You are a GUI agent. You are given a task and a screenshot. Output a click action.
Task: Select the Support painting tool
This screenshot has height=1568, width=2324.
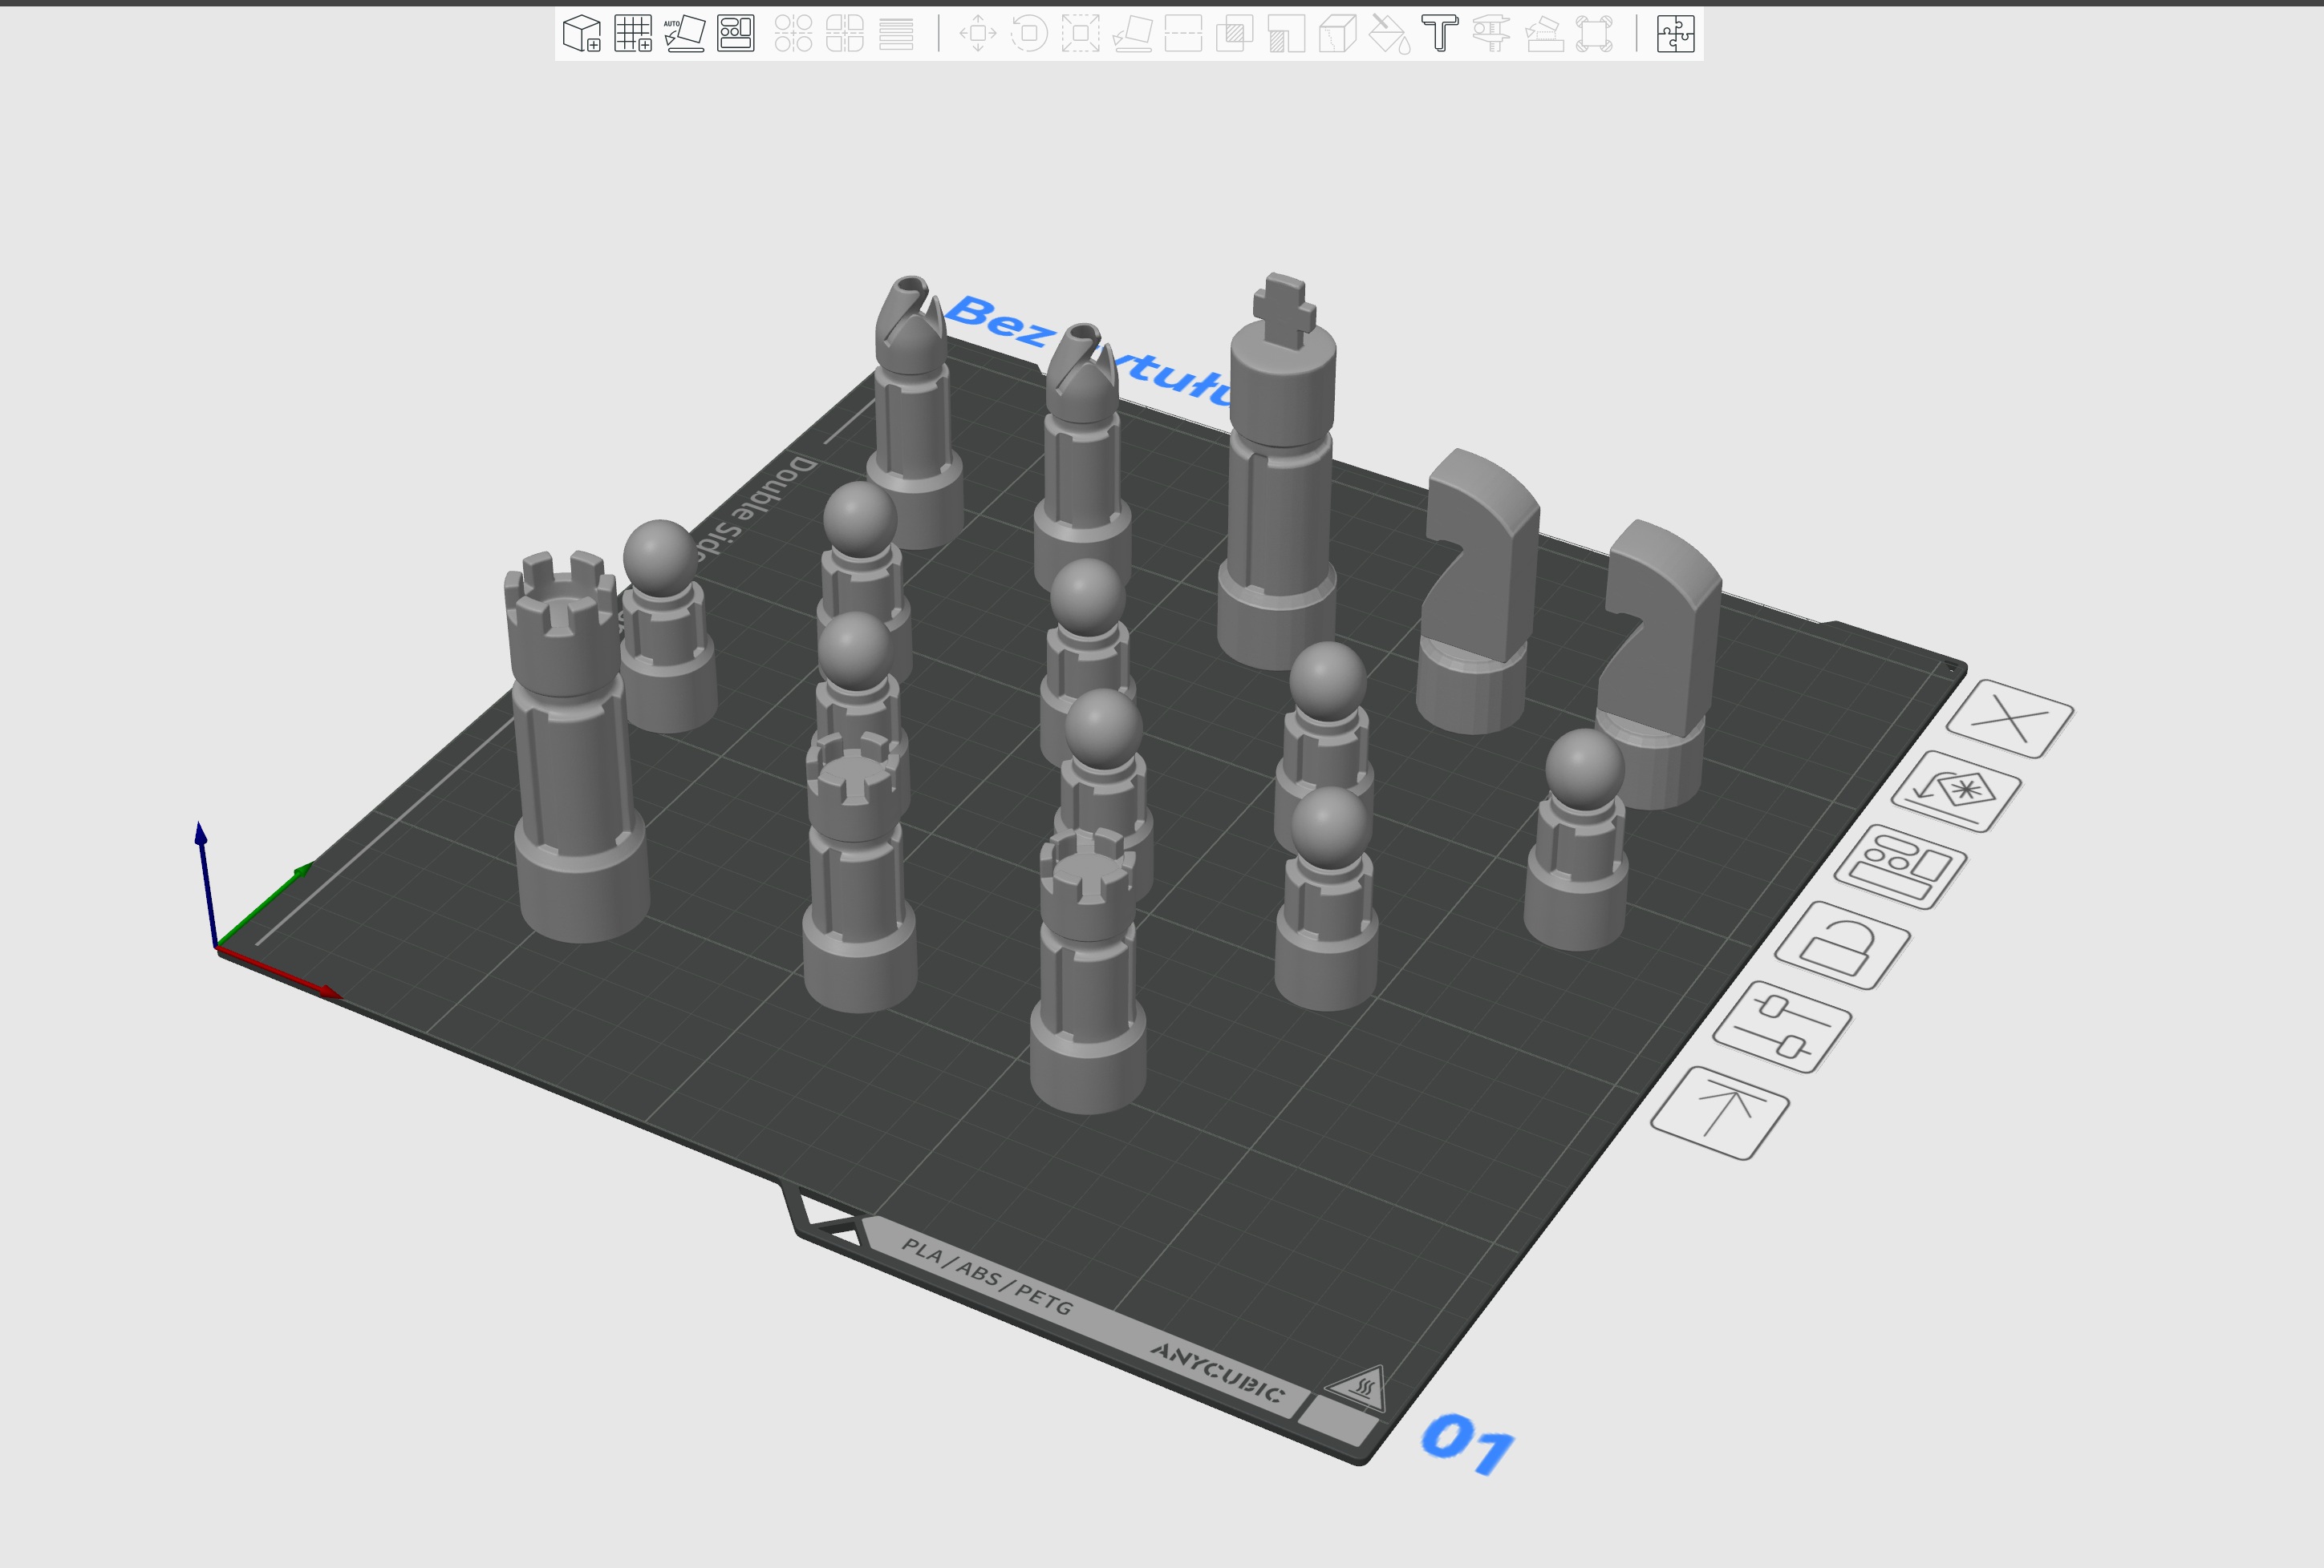[x=1286, y=33]
